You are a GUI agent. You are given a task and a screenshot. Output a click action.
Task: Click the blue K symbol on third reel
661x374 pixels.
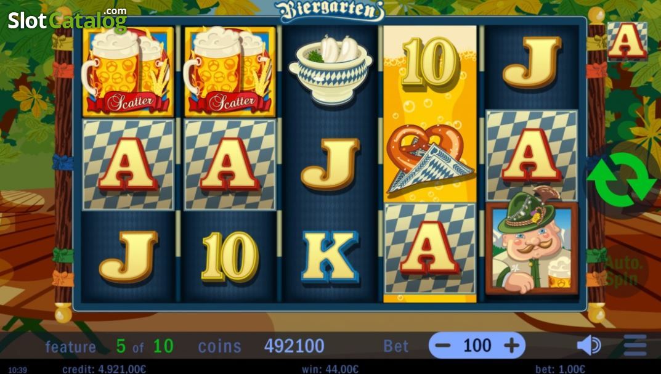point(330,257)
